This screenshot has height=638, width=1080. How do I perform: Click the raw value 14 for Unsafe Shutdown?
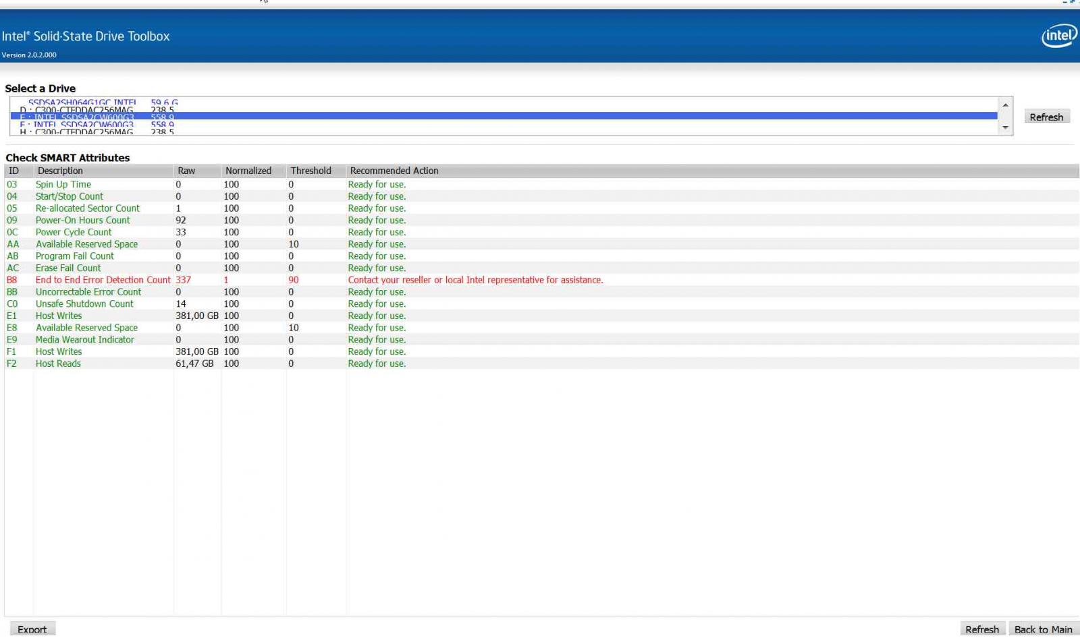(x=181, y=303)
